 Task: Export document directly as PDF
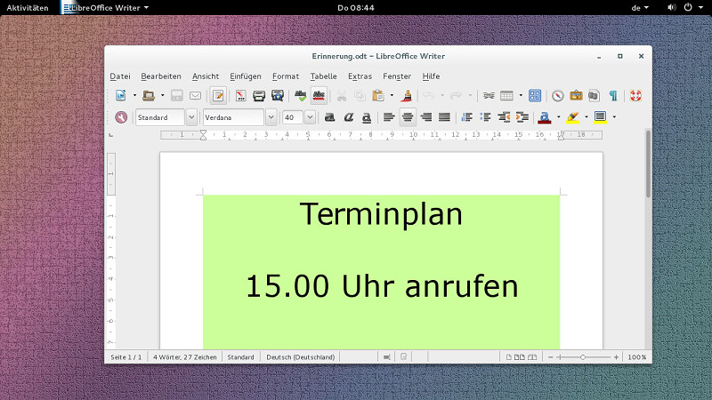240,95
